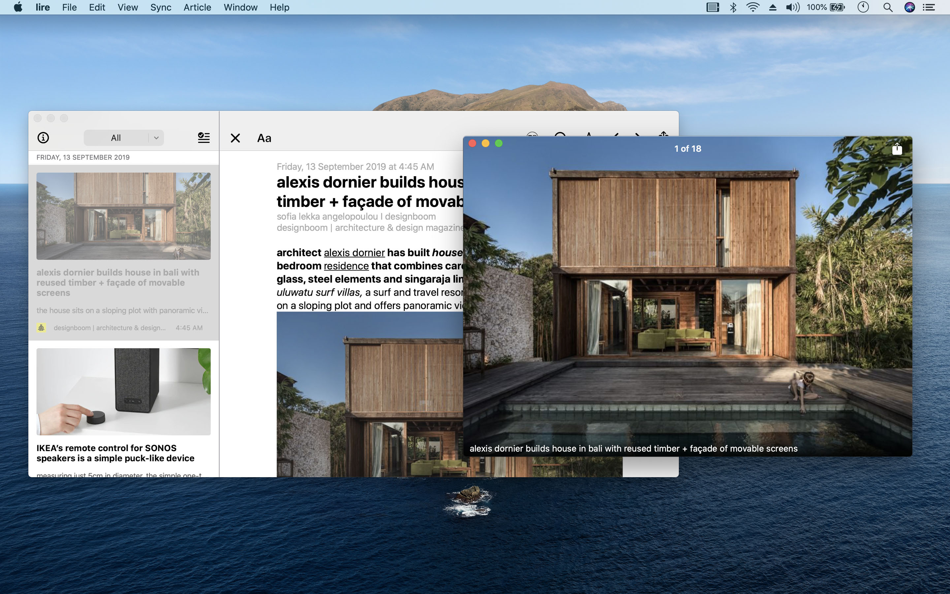Open the Aa text appearance settings
The image size is (950, 594).
click(264, 138)
